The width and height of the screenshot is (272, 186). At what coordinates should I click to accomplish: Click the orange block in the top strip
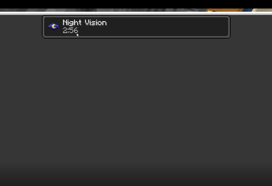tap(224, 10)
